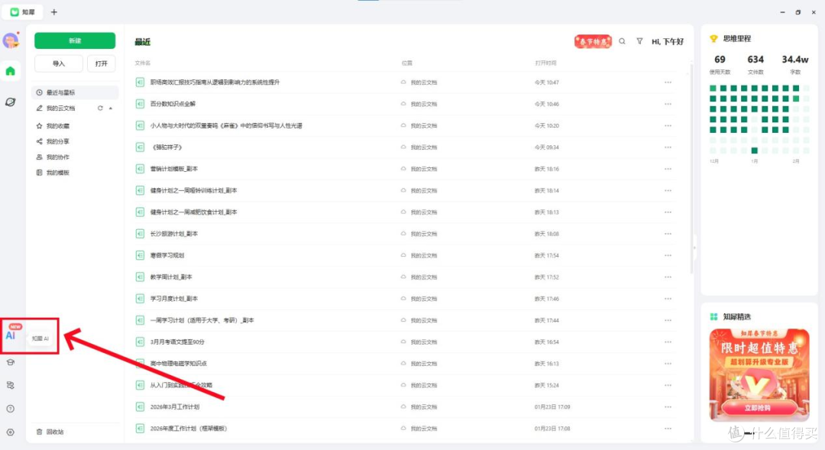Open file 2026年度工作计划（框架模板）
Viewport: 825px width, 450px height.
[189, 429]
